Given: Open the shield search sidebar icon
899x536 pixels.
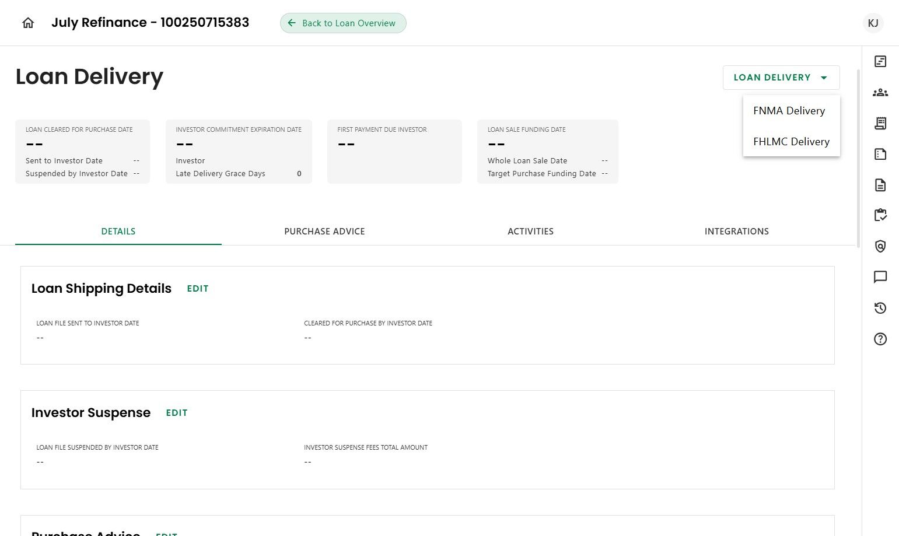Looking at the screenshot, I should coord(880,246).
